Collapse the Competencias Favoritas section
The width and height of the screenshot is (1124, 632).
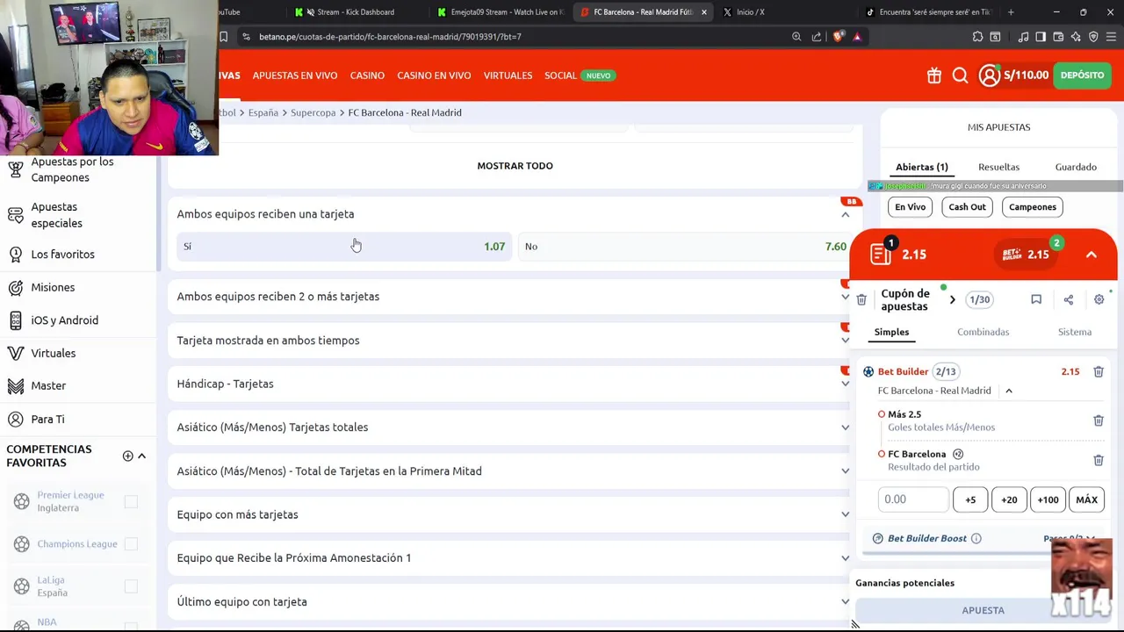[141, 456]
